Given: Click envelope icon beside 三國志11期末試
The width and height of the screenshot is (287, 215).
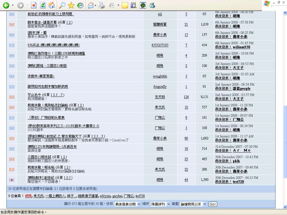Looking at the screenshot, I should [x=12, y=159].
